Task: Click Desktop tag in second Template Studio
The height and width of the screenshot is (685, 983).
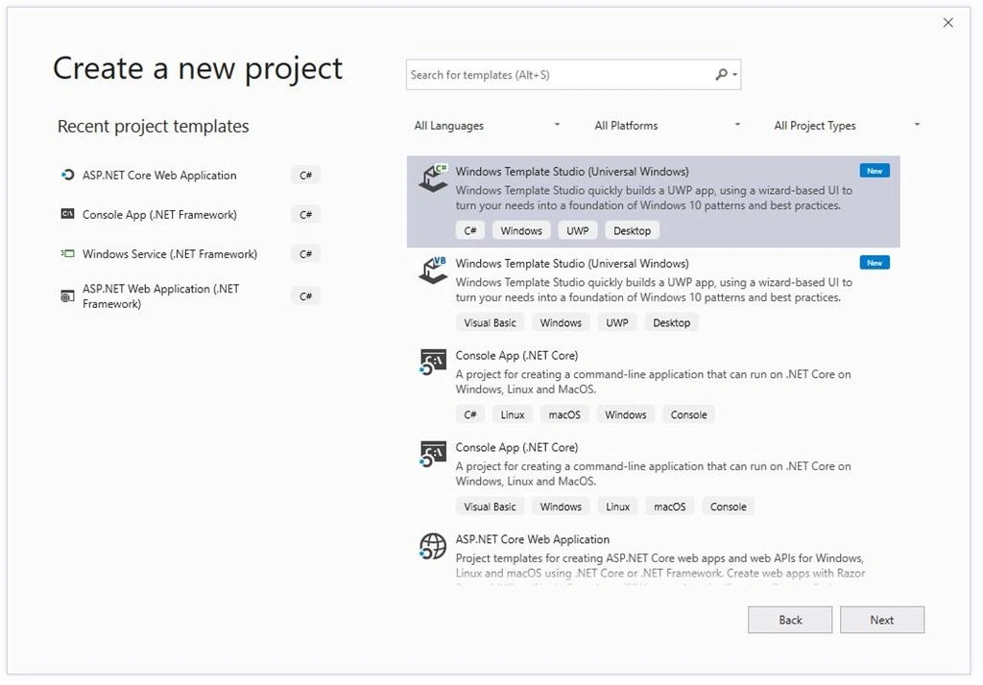Action: 671,322
